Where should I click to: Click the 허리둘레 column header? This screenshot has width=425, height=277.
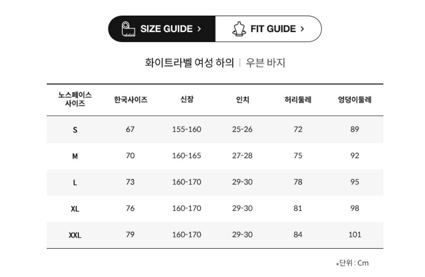(298, 100)
